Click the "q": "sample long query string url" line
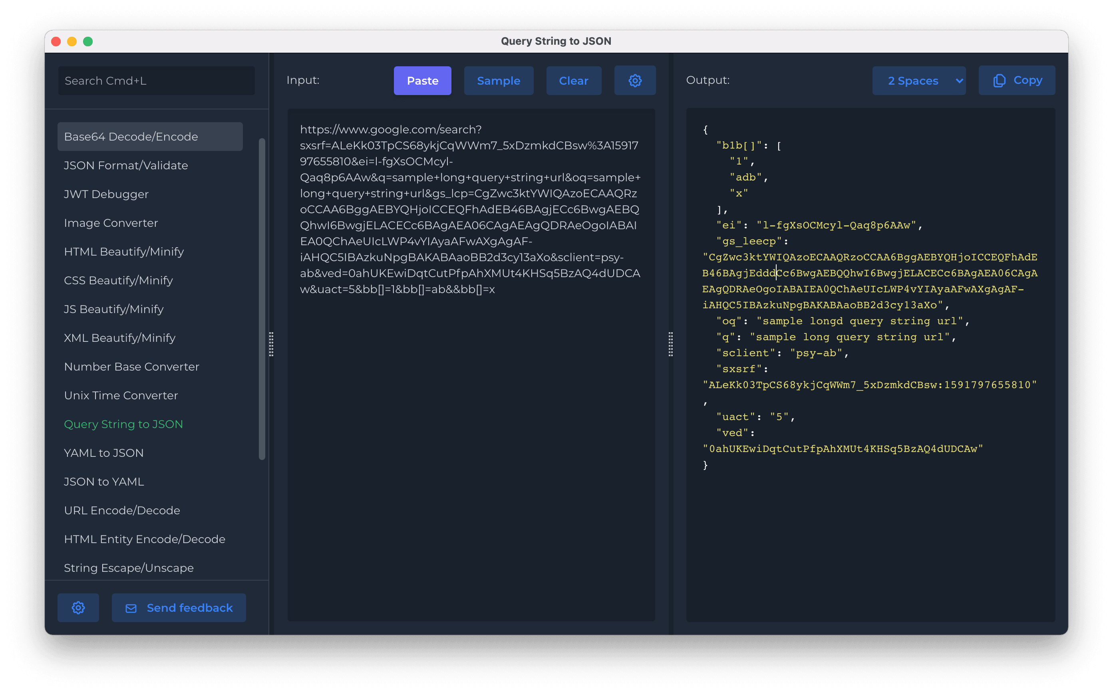Viewport: 1113px width, 694px height. tap(836, 337)
